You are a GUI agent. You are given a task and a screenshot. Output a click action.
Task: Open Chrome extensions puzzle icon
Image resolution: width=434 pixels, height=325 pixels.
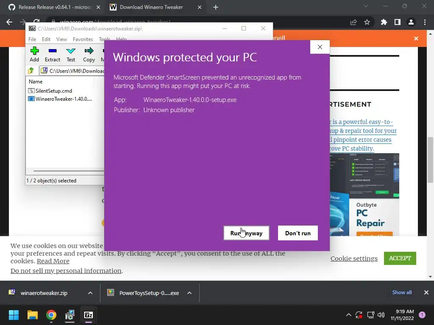pos(384,22)
